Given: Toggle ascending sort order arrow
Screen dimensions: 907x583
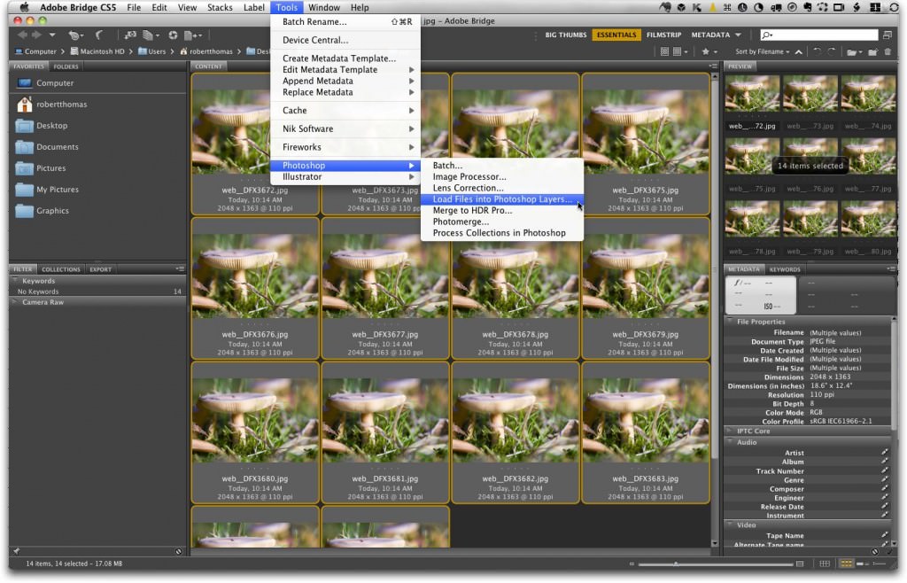Looking at the screenshot, I should [799, 52].
